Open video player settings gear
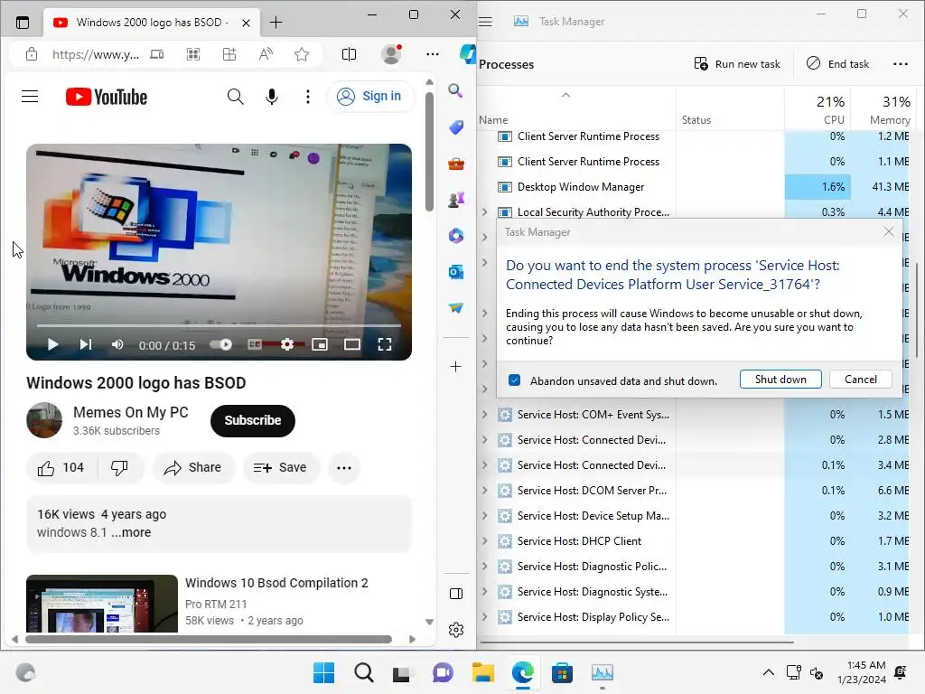 coord(287,344)
